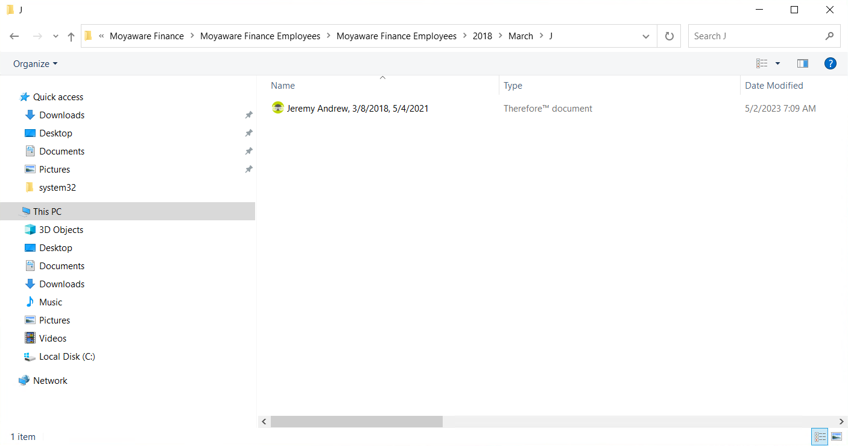Open 2018 from the breadcrumb trail
Screen dimensions: 848x446
[x=483, y=36]
